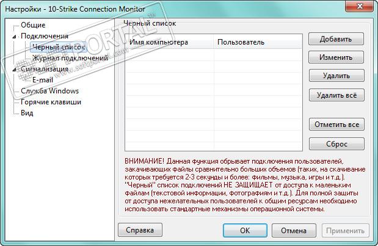Cancel with the Отмена button
The width and height of the screenshot is (378, 246).
[294, 231]
